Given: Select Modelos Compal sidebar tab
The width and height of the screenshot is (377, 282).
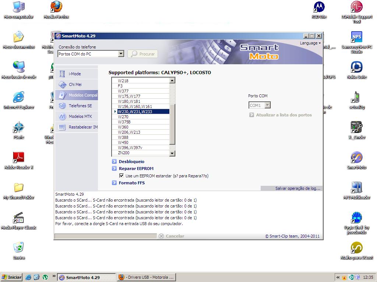Looking at the screenshot, I should (x=77, y=95).
